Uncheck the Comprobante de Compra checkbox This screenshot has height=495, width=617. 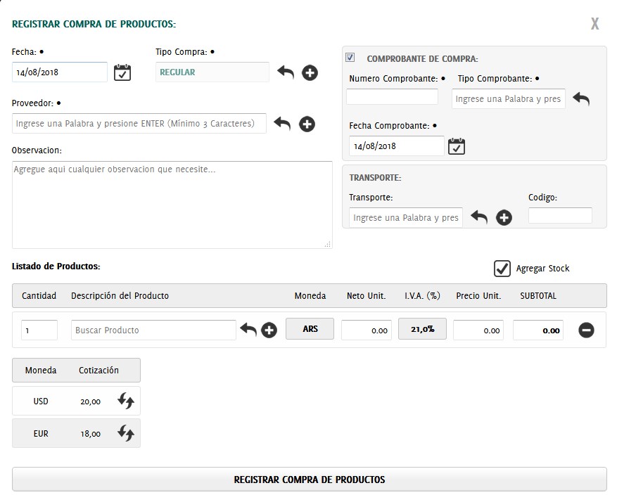[x=350, y=58]
